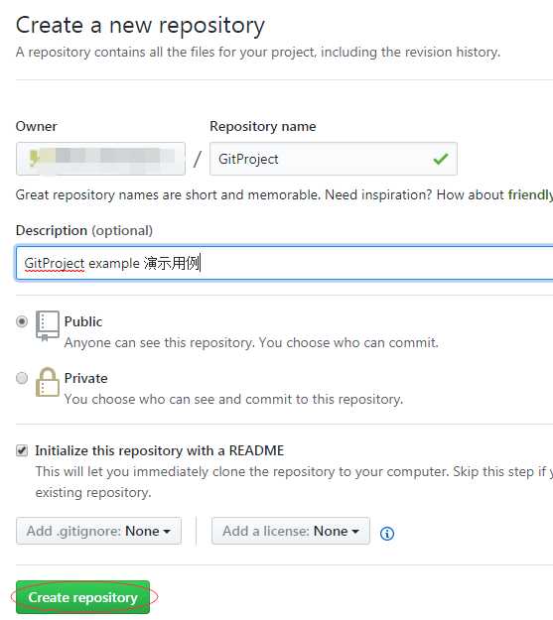Image resolution: width=553 pixels, height=620 pixels.
Task: Click the public repository book icon
Action: 48,325
